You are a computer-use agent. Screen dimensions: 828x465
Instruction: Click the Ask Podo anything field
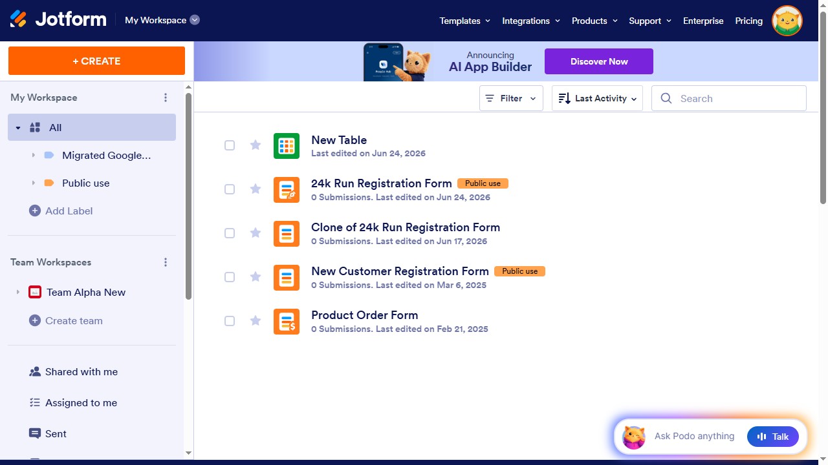[x=694, y=437]
